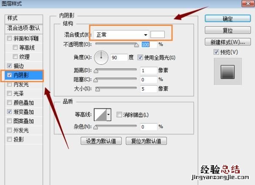Screen dimensions: 255x185
Task: Toggle the 预览 checkbox
Action: coord(216,52)
